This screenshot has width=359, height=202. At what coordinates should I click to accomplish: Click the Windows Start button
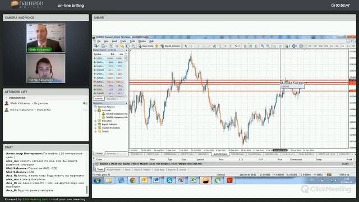point(97,181)
